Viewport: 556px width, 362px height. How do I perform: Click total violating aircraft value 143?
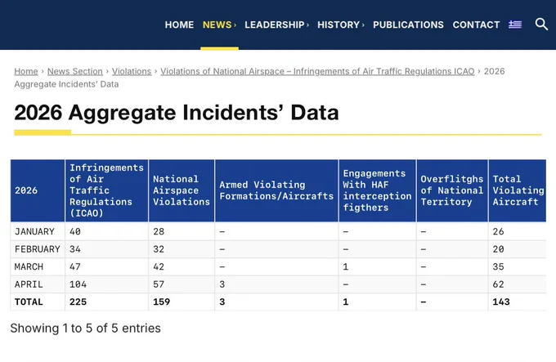501,302
